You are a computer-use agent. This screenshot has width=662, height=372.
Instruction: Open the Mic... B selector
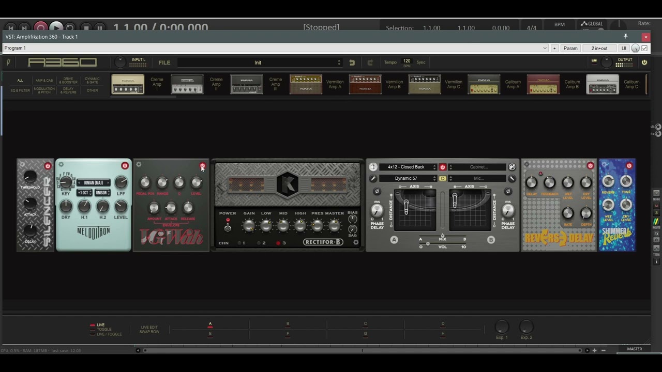476,178
